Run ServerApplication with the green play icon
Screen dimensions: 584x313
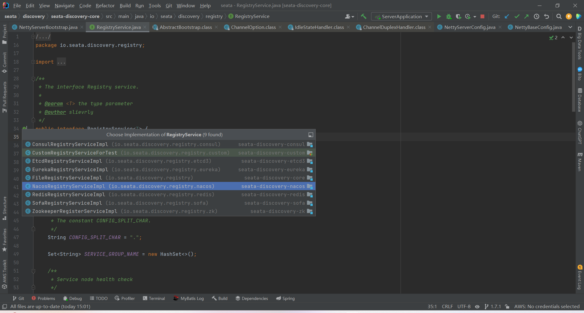coord(439,16)
